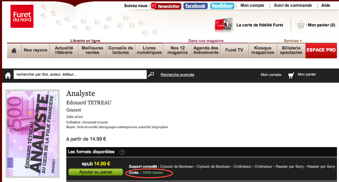Viewport: 339px width, 182px height.
Task: Open Mon panier (0) in the header
Action: [321, 25]
